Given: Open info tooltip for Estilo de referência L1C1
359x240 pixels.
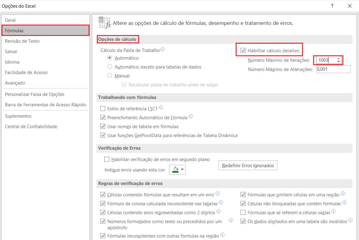Looking at the screenshot, I should click(x=161, y=108).
